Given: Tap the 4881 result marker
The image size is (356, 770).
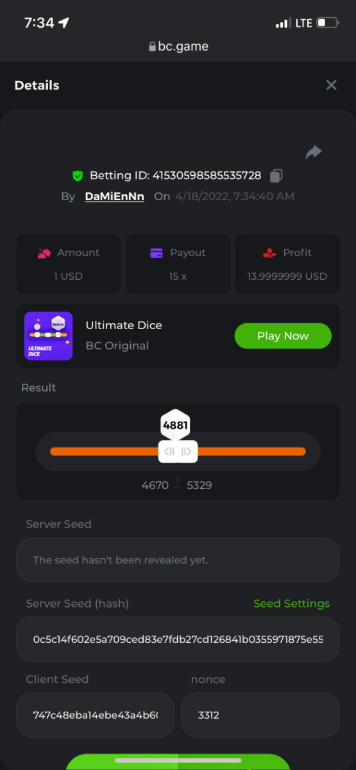Looking at the screenshot, I should coord(175,425).
